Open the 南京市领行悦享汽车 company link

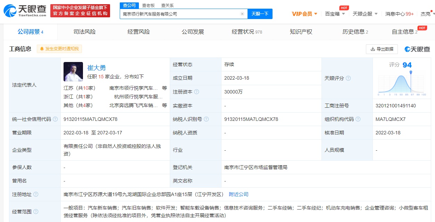click(x=133, y=88)
